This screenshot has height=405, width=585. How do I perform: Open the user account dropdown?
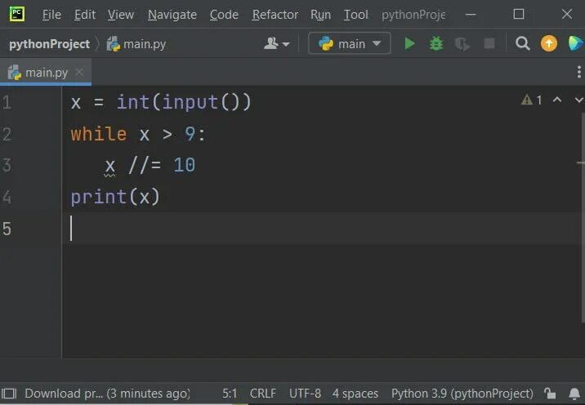[276, 43]
